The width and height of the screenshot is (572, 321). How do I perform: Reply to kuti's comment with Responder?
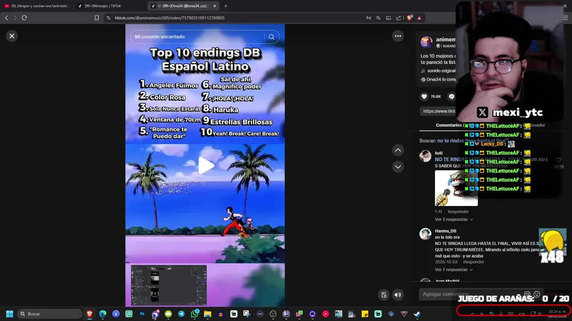point(458,212)
